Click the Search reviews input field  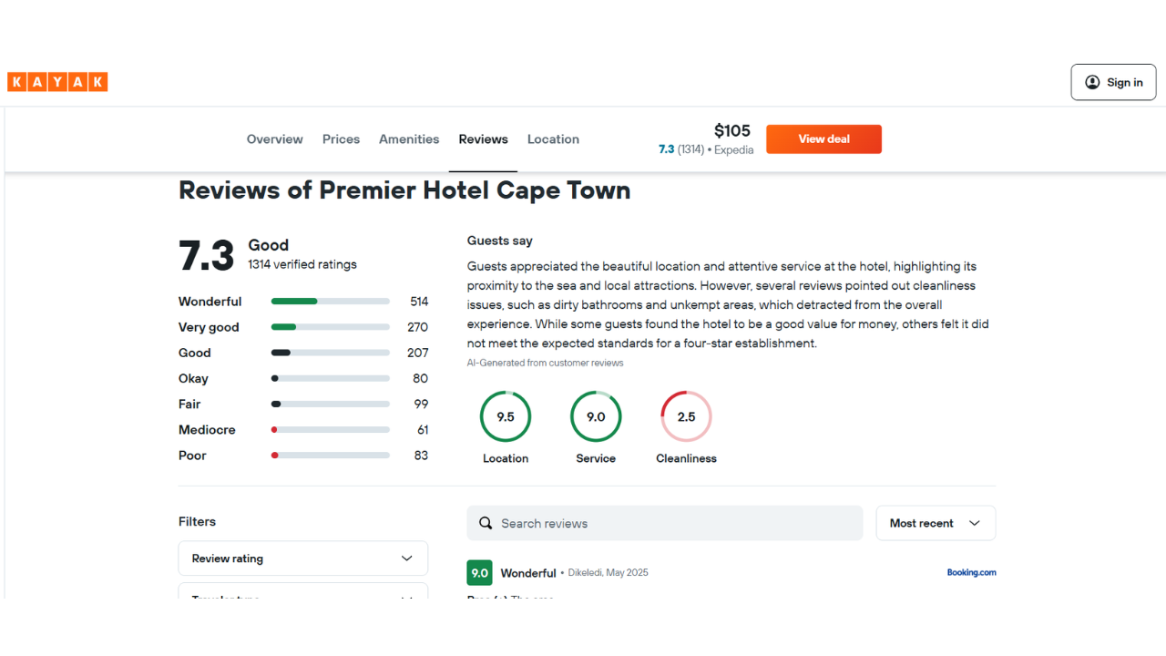click(x=665, y=523)
